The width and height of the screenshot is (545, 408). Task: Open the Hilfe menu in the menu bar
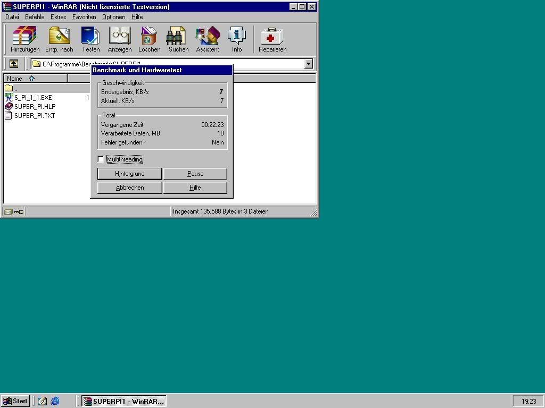point(137,17)
